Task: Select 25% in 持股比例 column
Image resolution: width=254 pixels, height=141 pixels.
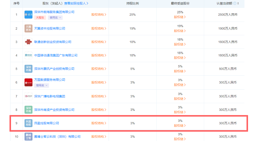Action: [x=133, y=15]
